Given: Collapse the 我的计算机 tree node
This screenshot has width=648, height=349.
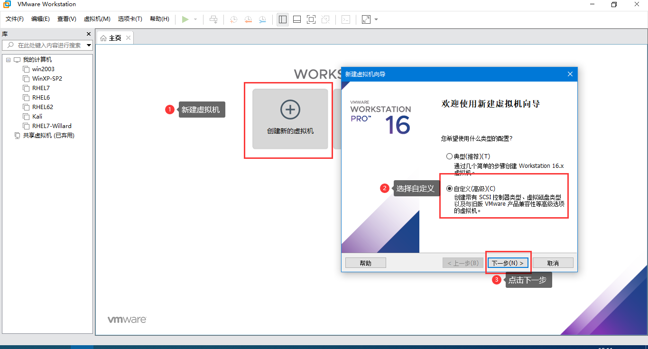Looking at the screenshot, I should click(x=8, y=60).
